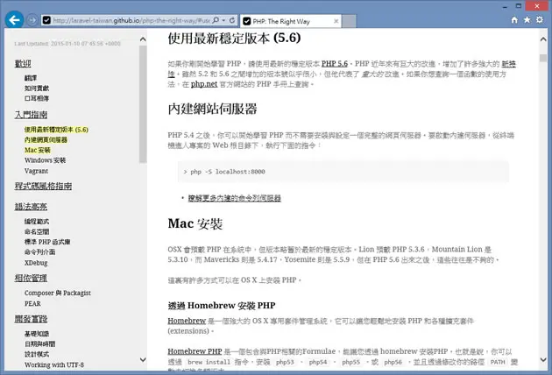Open the Home icon in browser toolbar

(x=514, y=20)
